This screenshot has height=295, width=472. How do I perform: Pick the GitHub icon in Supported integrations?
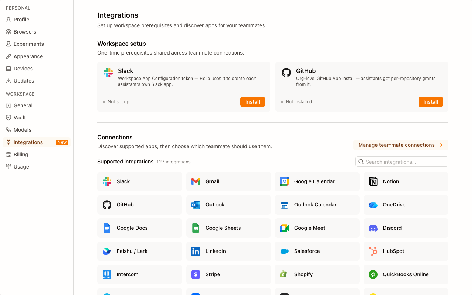pos(107,205)
